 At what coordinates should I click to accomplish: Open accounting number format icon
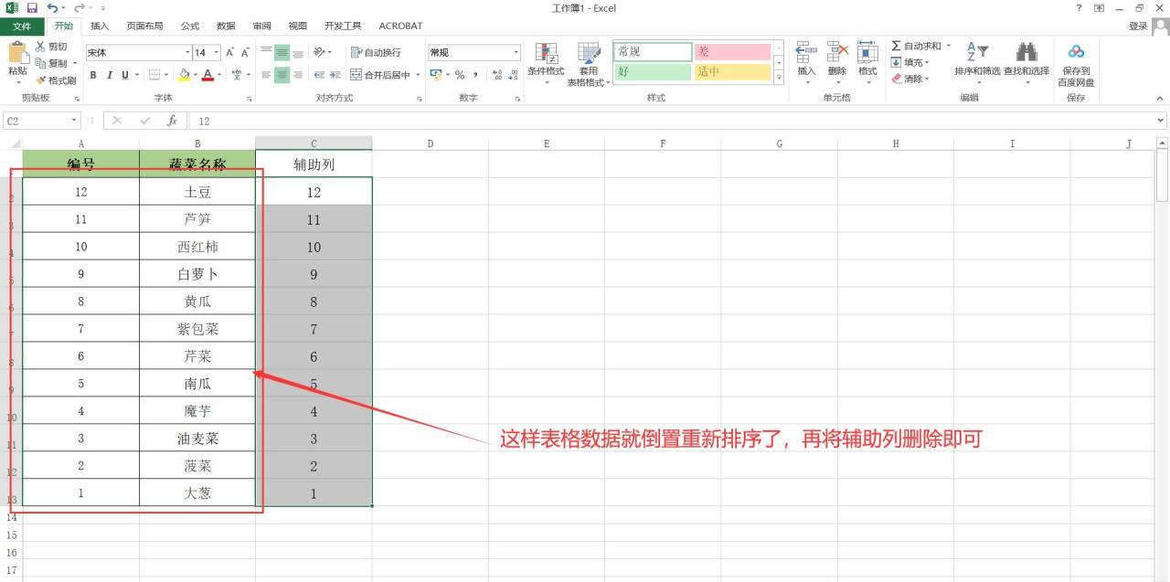(436, 75)
